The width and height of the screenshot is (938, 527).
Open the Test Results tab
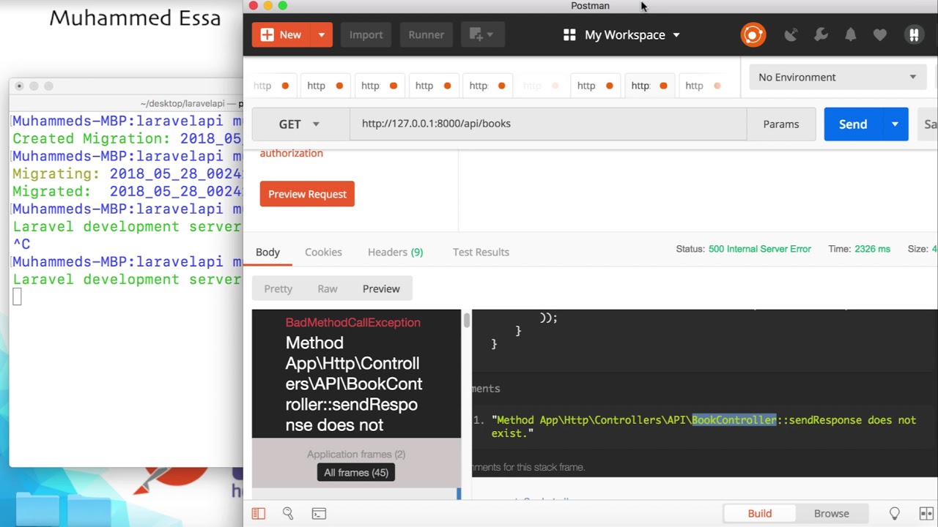[481, 252]
